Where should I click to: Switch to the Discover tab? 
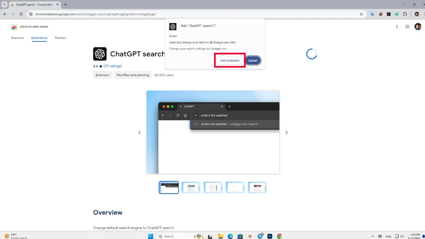[x=18, y=38]
